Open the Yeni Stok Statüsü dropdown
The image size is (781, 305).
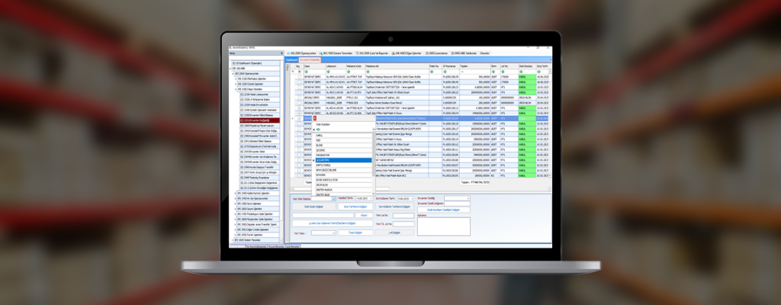click(x=333, y=198)
